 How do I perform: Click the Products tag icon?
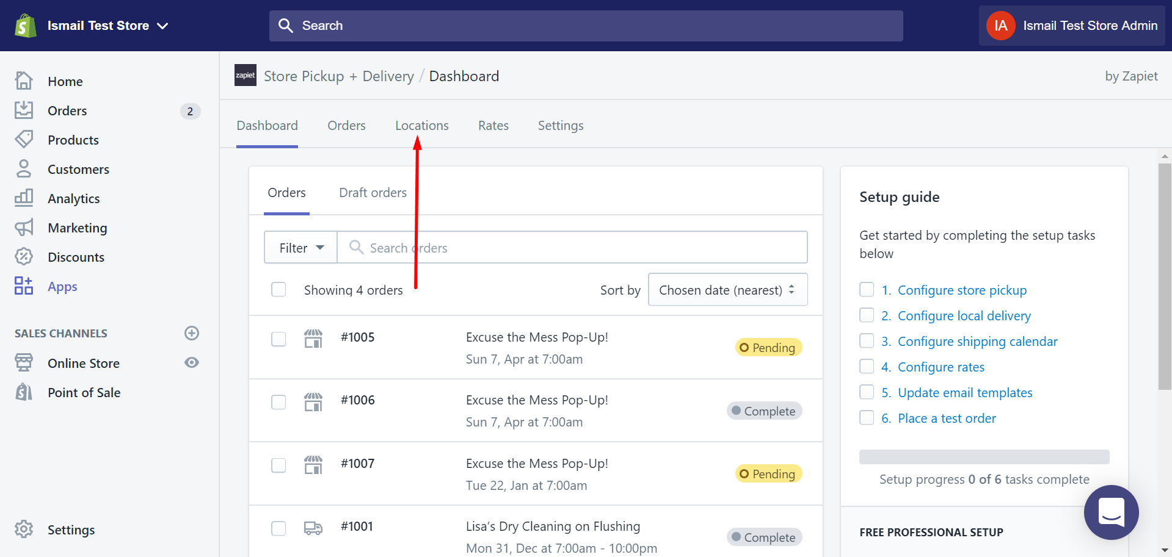[24, 139]
